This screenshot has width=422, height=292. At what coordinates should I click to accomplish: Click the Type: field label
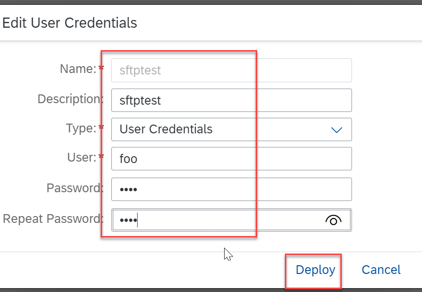pos(81,128)
